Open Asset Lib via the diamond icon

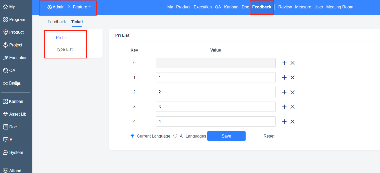tap(5, 114)
